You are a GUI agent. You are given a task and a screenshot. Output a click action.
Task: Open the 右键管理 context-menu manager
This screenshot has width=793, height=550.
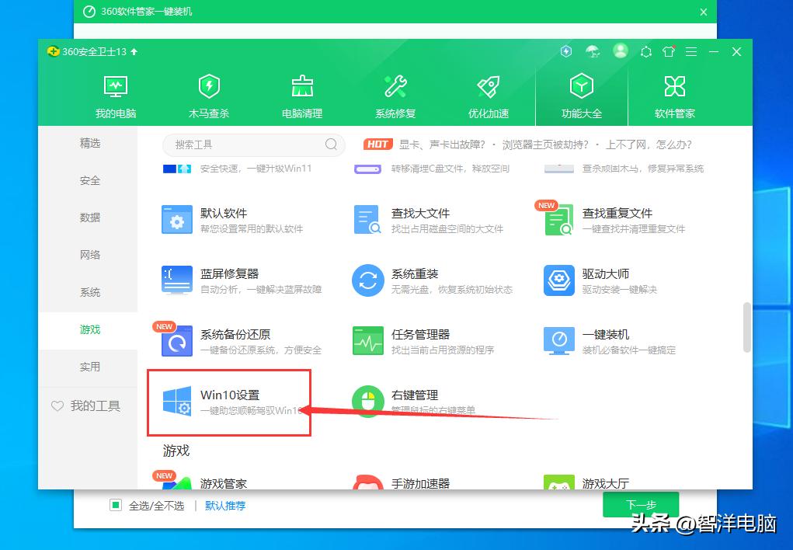pyautogui.click(x=368, y=400)
